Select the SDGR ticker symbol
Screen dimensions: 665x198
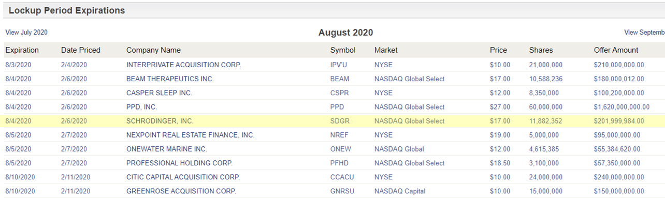point(340,121)
